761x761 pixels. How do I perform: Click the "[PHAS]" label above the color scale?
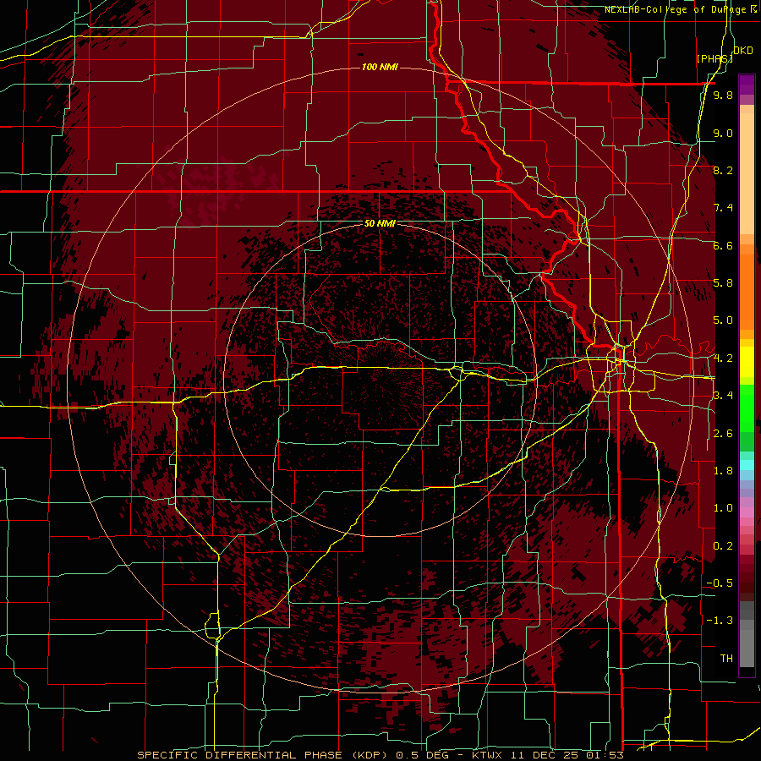[714, 58]
